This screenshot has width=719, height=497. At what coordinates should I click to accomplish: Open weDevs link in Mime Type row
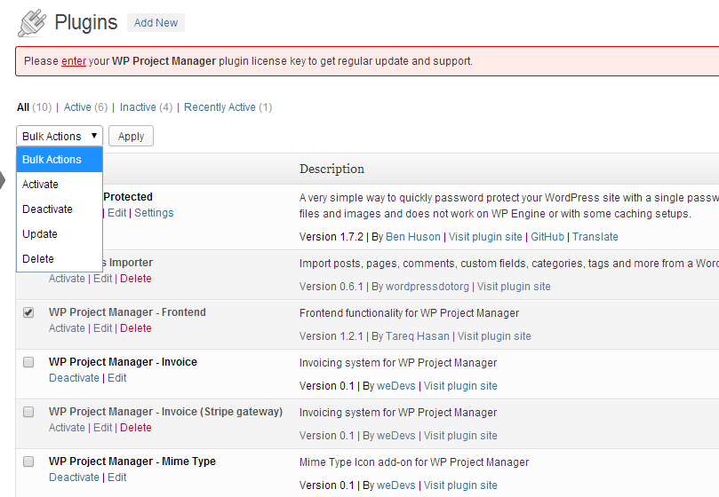click(396, 485)
